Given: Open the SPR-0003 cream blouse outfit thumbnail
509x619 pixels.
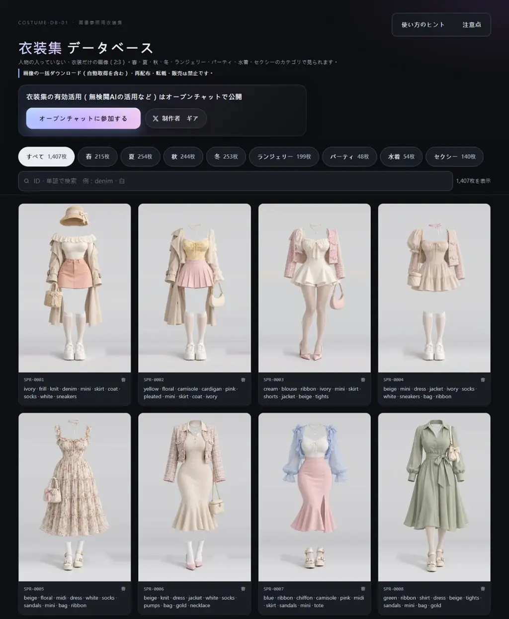Looking at the screenshot, I should [x=314, y=288].
